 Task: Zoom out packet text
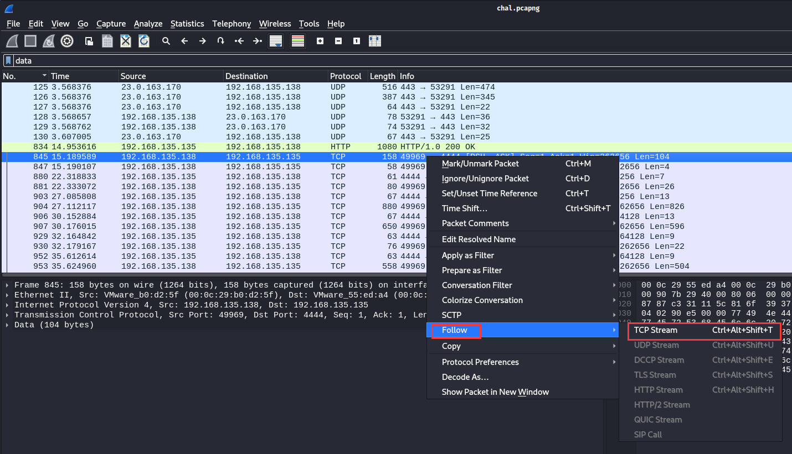[338, 41]
